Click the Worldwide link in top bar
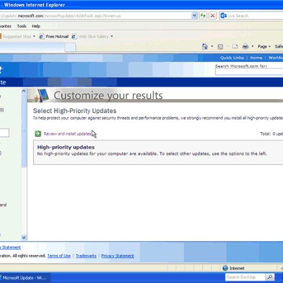This screenshot has height=283, width=283. tap(276, 58)
